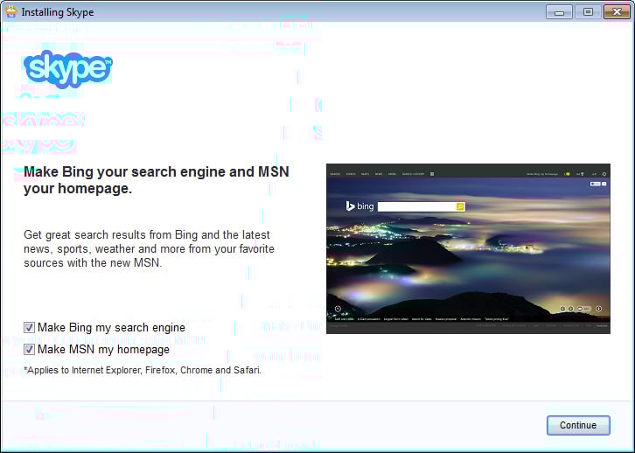Viewport: 635px width, 453px height.
Task: Click the Bing homepage preview image
Action: click(468, 248)
